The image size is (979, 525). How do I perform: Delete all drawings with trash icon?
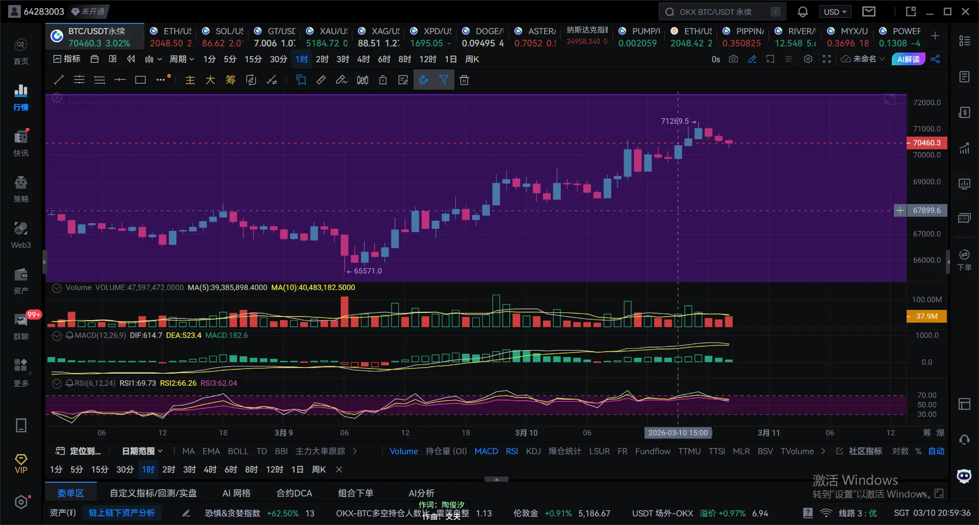(x=464, y=80)
